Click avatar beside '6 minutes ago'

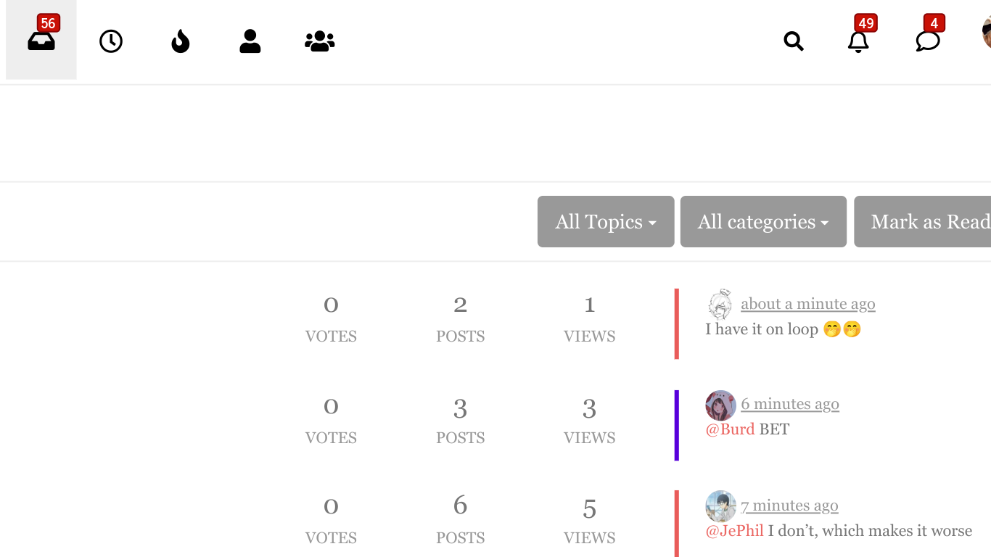(720, 405)
